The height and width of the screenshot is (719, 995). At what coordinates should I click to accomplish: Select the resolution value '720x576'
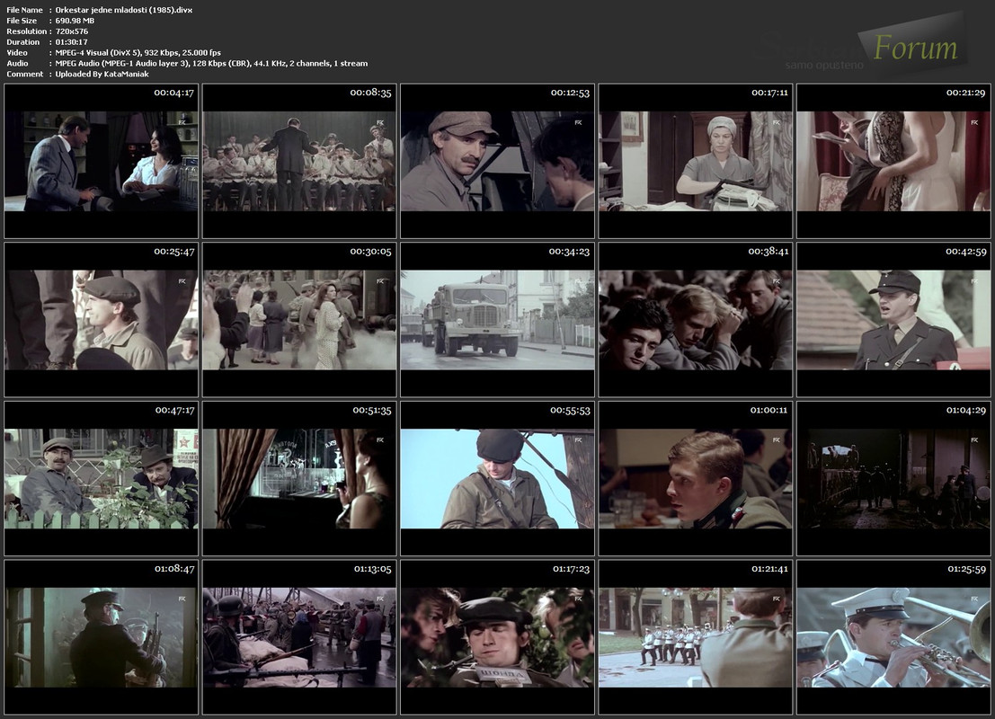(72, 31)
